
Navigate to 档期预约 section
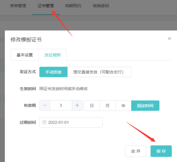73,6
